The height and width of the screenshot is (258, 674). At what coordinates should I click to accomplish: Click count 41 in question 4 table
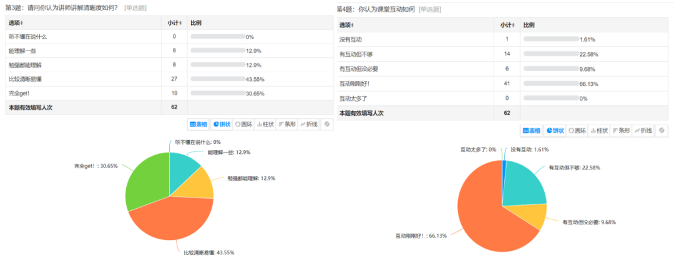pyautogui.click(x=507, y=84)
